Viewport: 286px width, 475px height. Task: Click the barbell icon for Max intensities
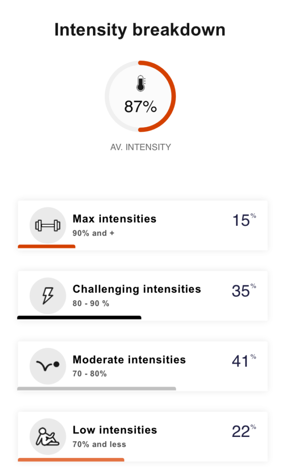(x=48, y=225)
